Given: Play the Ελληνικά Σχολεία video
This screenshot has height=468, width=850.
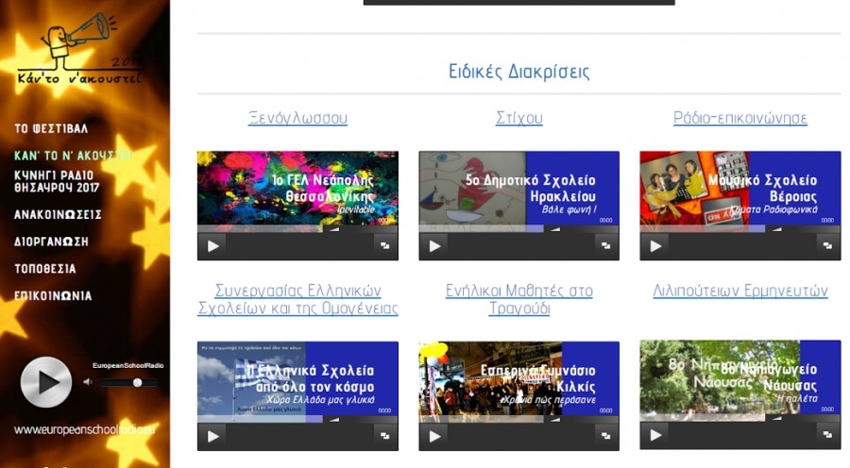Looking at the screenshot, I should point(212,436).
